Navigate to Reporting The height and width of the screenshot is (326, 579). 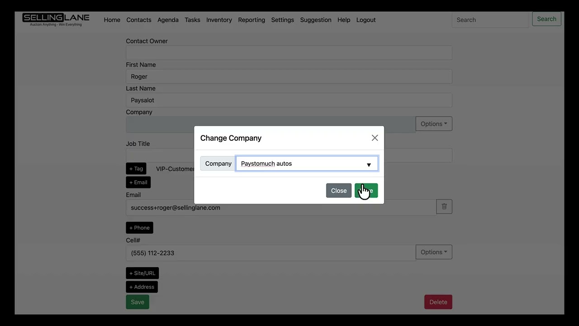[252, 20]
